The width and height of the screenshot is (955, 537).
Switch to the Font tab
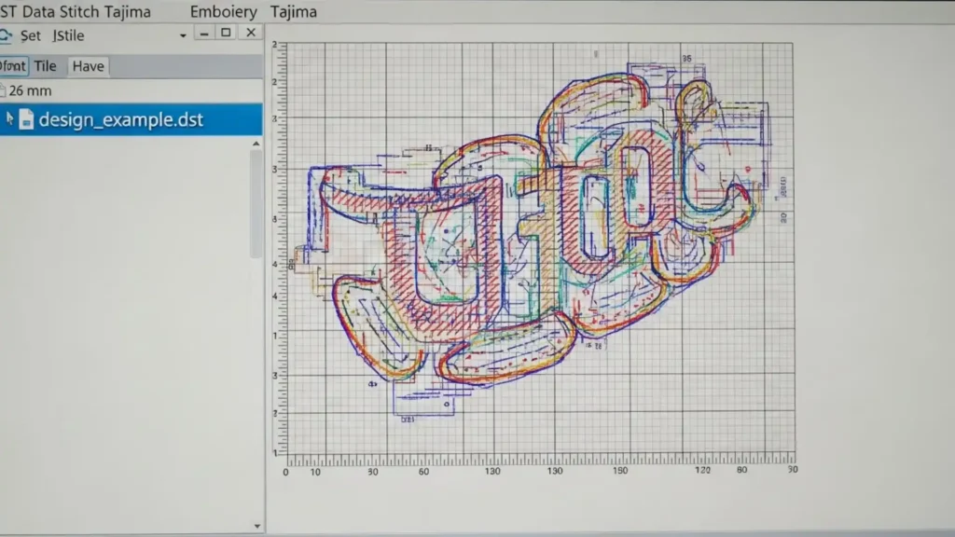click(x=14, y=66)
